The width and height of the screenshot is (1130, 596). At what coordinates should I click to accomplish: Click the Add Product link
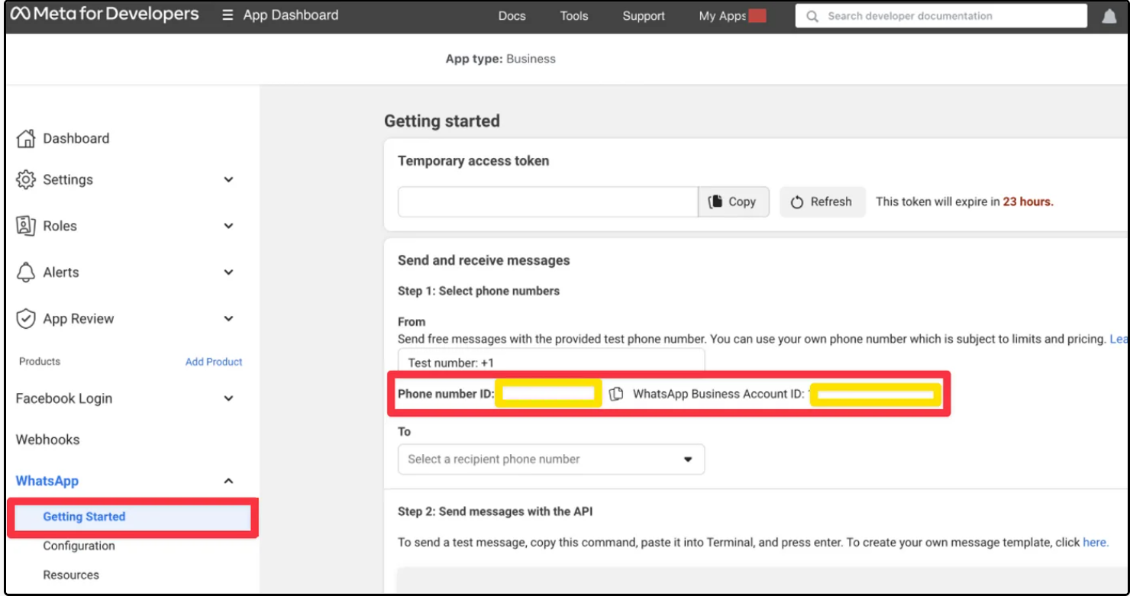pyautogui.click(x=214, y=362)
